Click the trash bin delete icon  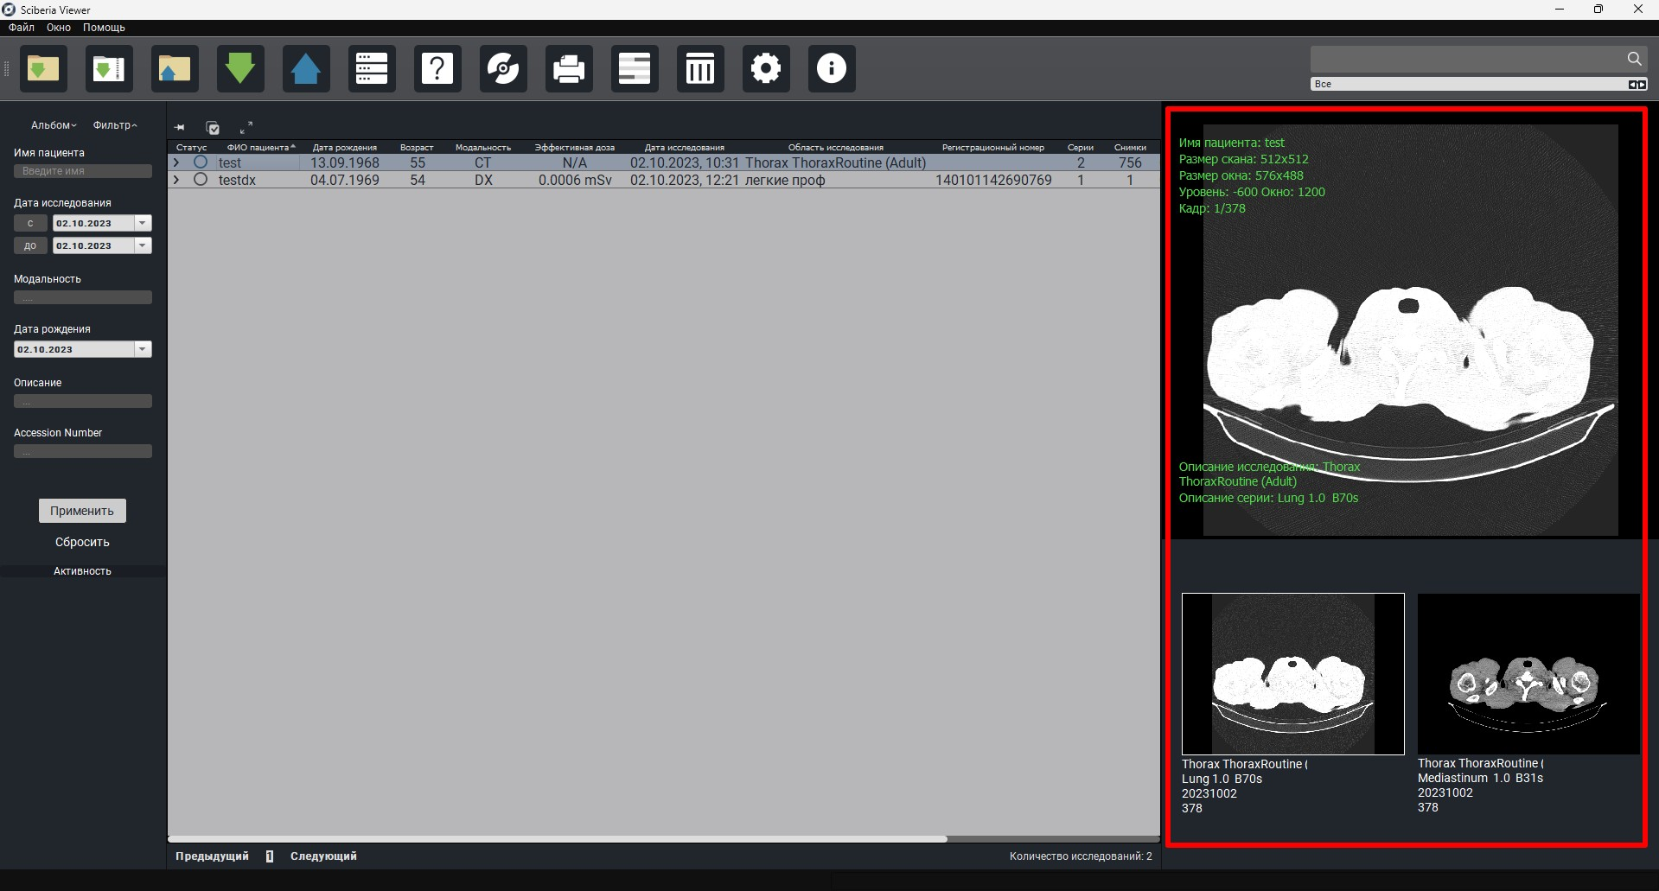[700, 68]
